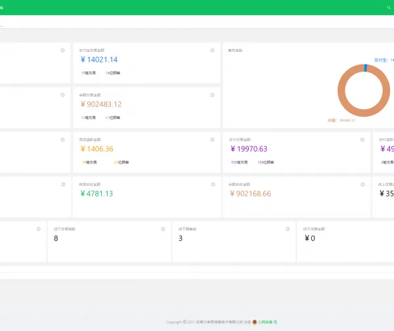Click the orange 余额 legend label below chart

[x=341, y=120]
